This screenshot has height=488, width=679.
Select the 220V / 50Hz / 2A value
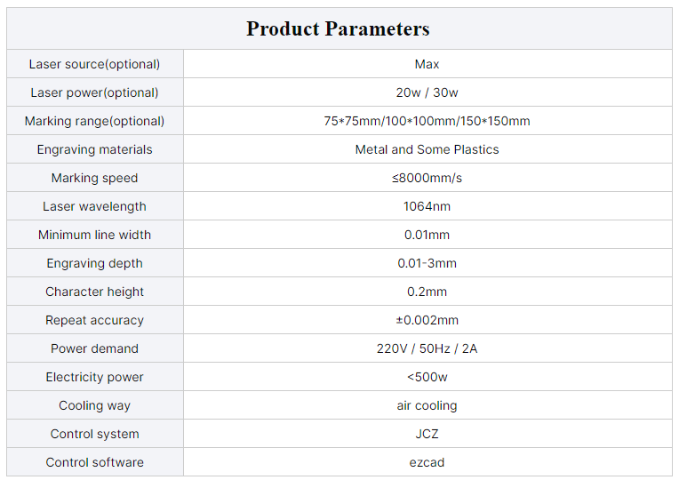coord(427,348)
